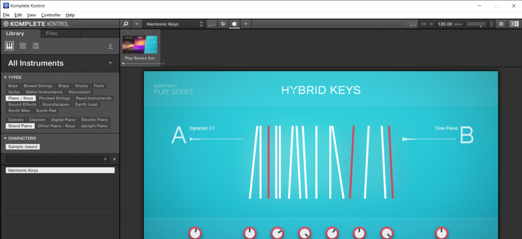Open the View menu

tap(31, 15)
